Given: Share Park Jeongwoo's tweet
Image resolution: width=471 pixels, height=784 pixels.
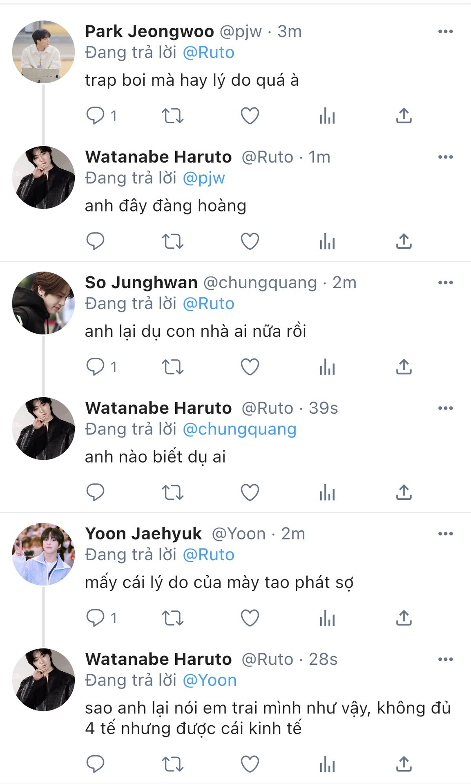Looking at the screenshot, I should click(x=404, y=116).
